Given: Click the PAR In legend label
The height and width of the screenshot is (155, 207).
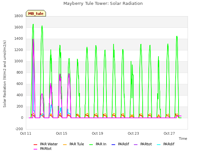Looking at the screenshot, I should point(101,144).
